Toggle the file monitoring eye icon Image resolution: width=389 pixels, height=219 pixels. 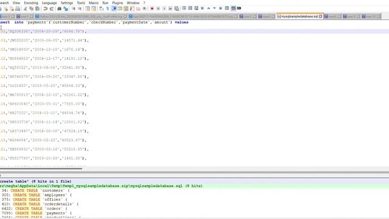(145, 9)
